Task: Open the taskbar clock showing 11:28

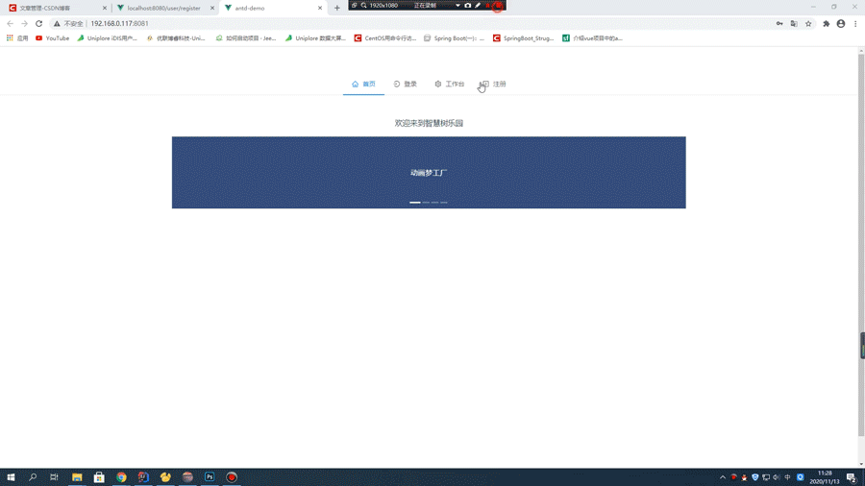Action: (x=825, y=477)
